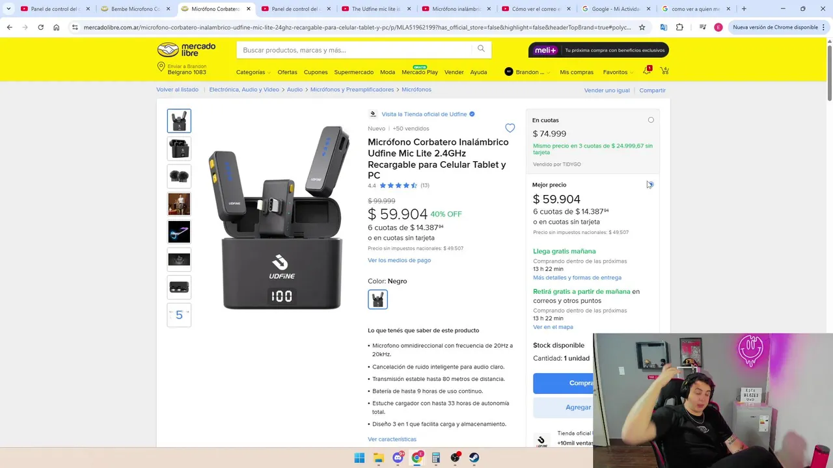Select the En cuotas radio option
Image resolution: width=833 pixels, height=468 pixels.
(651, 120)
